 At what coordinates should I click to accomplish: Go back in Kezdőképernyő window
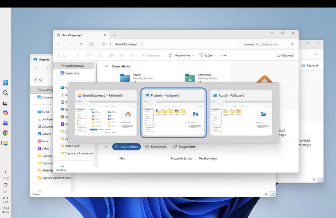point(59,44)
